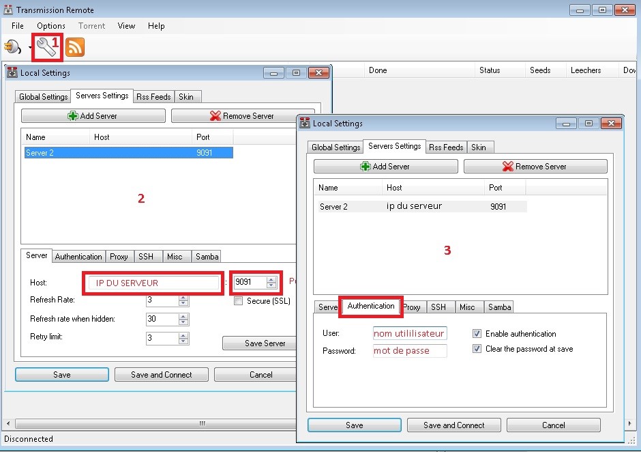Open local settings via wrench icon
Screen dimensions: 641x452
click(x=46, y=47)
